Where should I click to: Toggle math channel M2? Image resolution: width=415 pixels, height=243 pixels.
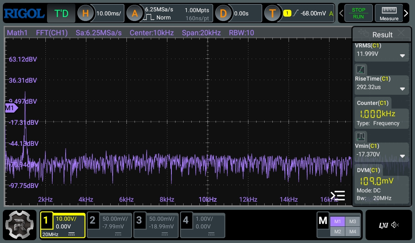[x=338, y=232]
